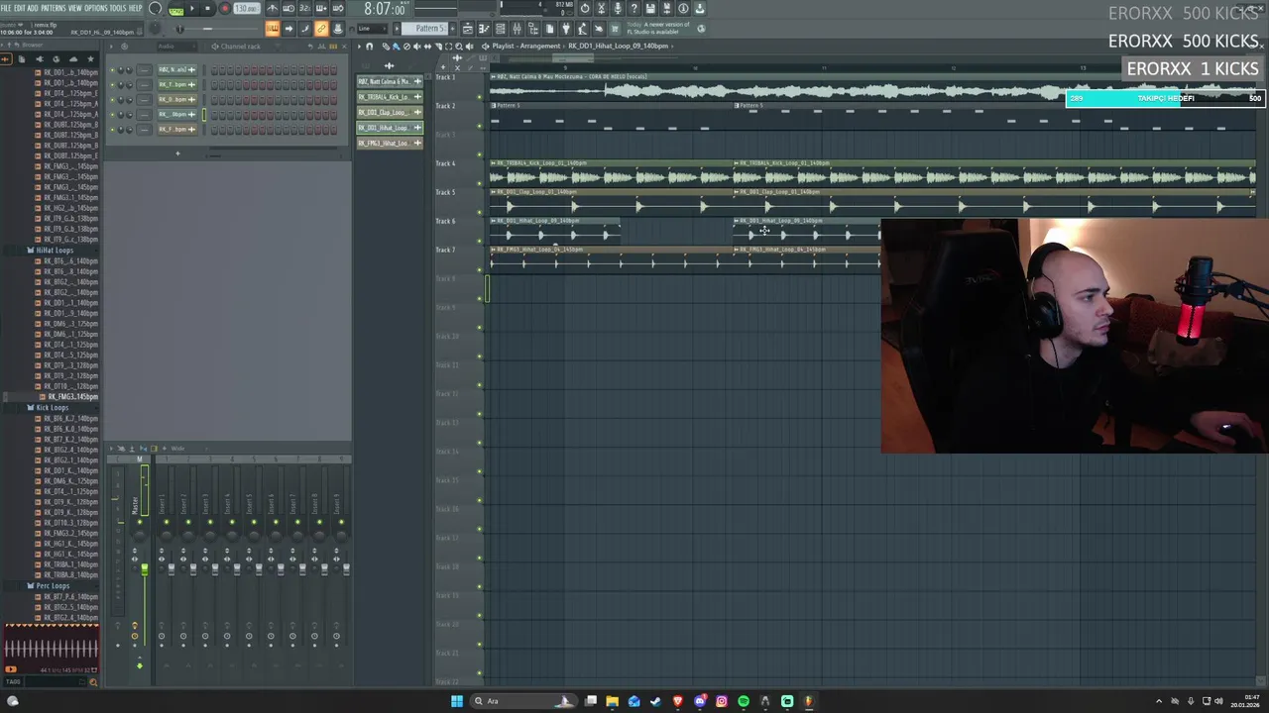
Task: Click the Help question mark icon in toolbar
Action: pyautogui.click(x=634, y=9)
